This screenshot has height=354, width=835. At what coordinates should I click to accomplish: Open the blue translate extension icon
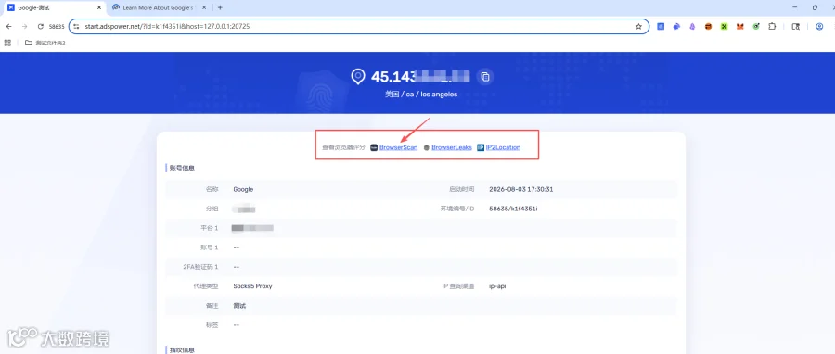[661, 27]
